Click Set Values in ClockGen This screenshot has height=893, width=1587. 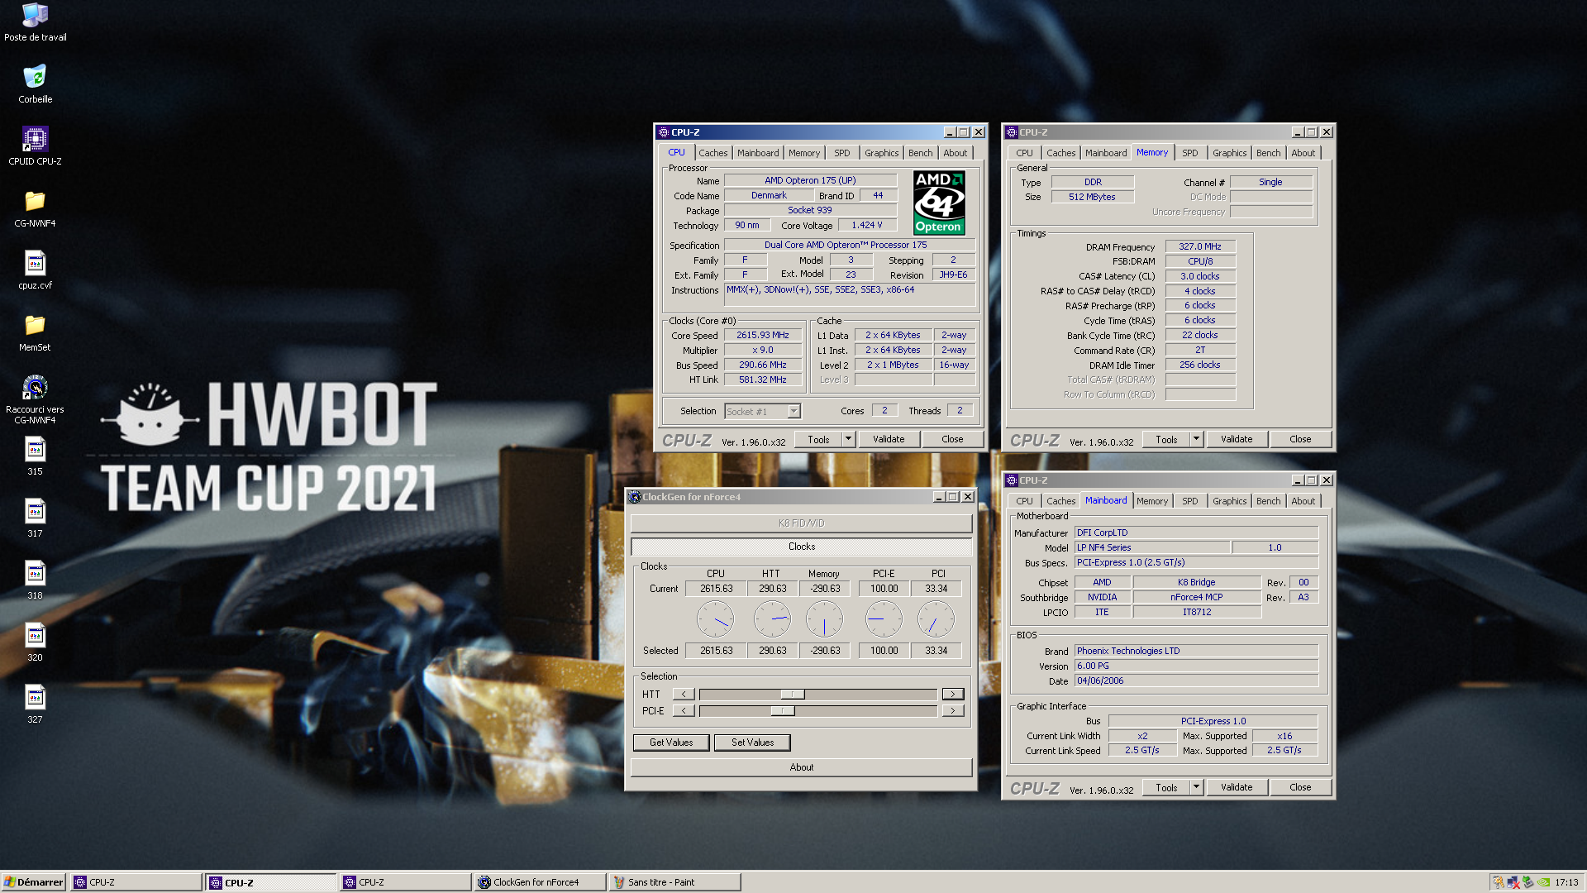(752, 743)
